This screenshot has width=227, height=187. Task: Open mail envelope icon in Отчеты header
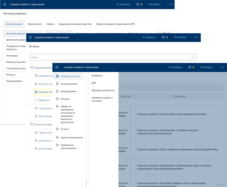tap(163, 37)
